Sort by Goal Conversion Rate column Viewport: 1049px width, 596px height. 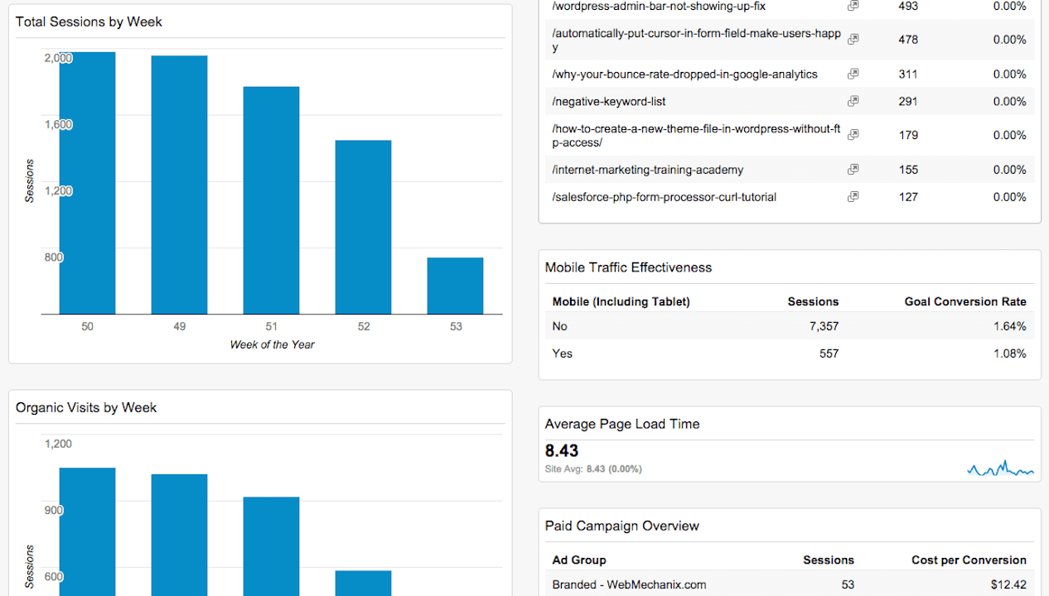click(965, 301)
